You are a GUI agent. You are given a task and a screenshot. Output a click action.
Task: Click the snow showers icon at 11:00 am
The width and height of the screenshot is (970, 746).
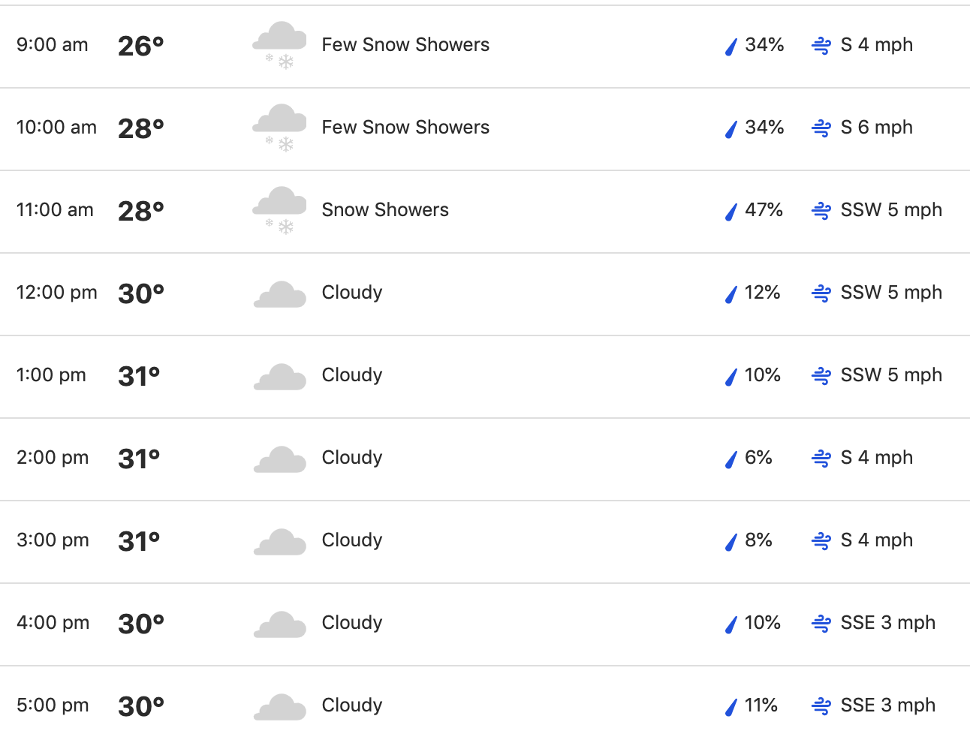pos(279,211)
